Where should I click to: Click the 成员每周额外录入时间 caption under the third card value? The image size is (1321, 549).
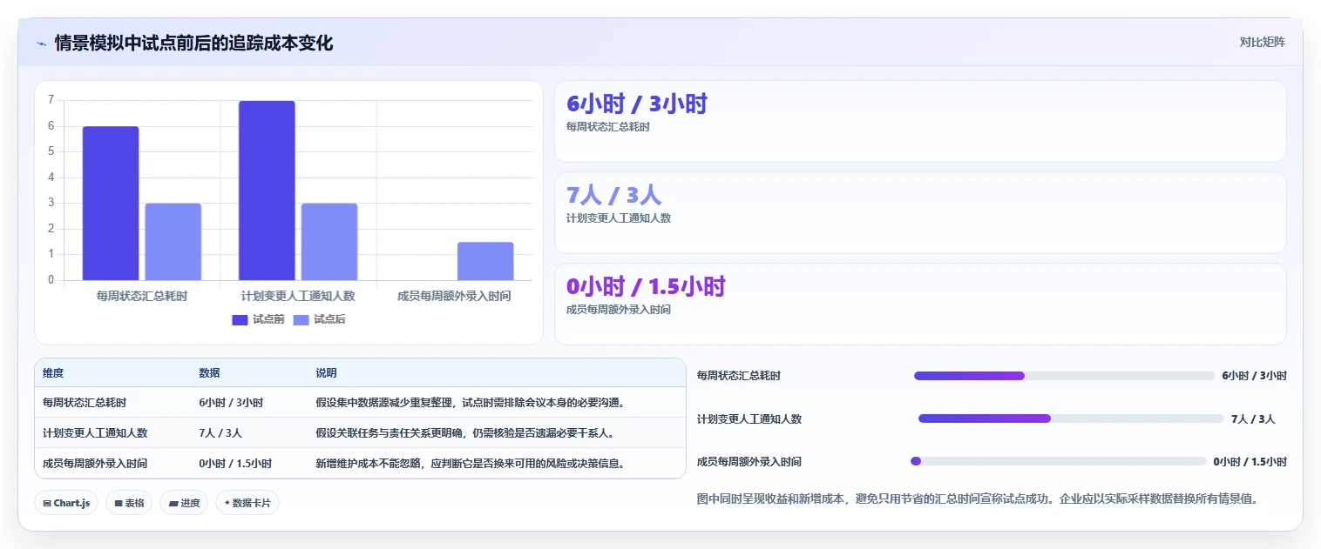tap(619, 309)
